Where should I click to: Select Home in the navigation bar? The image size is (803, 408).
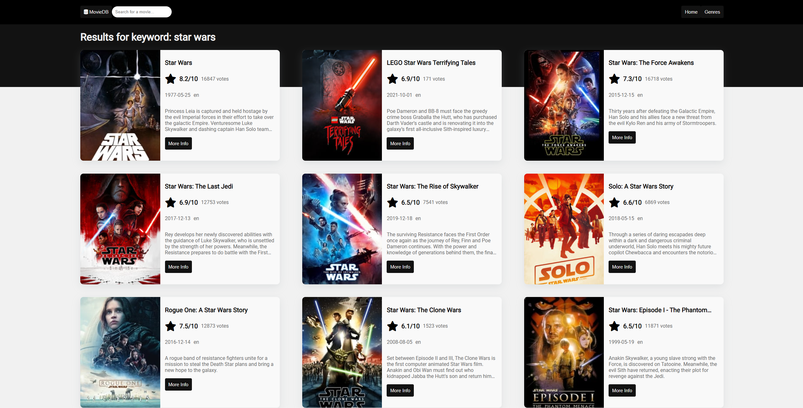691,12
